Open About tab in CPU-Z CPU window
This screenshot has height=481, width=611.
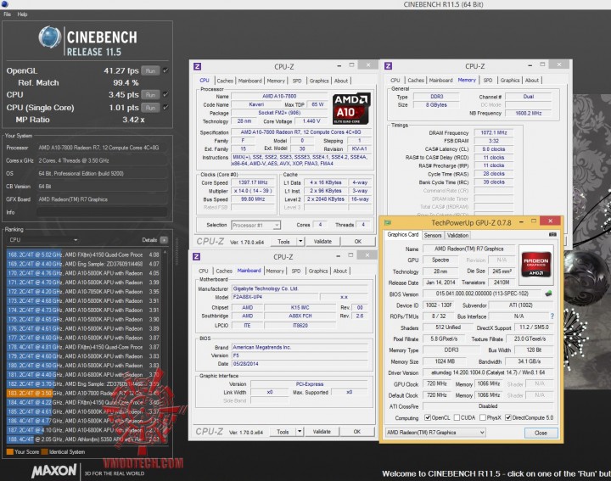(341, 81)
